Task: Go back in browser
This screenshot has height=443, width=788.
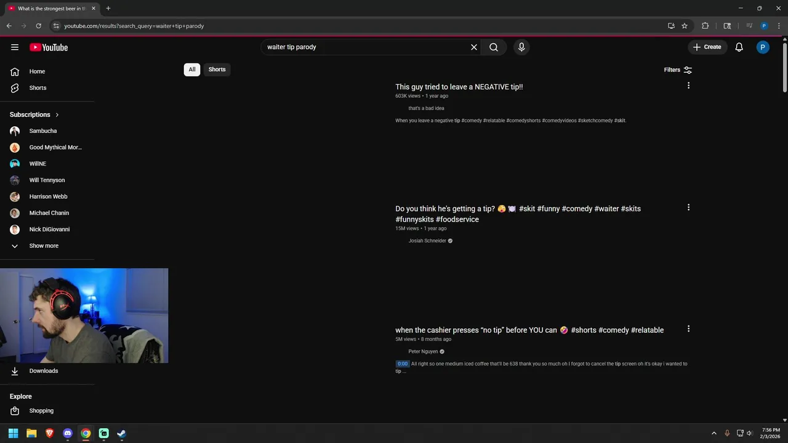Action: point(9,26)
